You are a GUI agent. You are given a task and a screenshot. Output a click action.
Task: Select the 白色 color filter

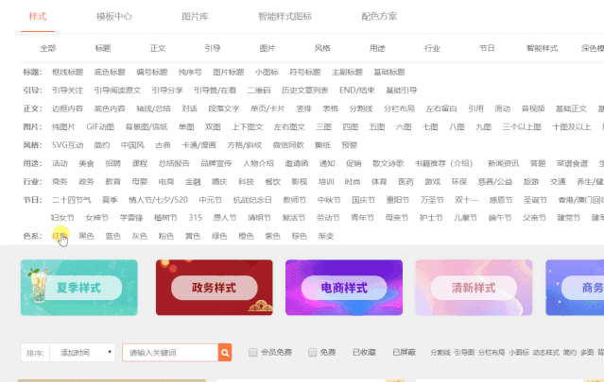coord(60,236)
